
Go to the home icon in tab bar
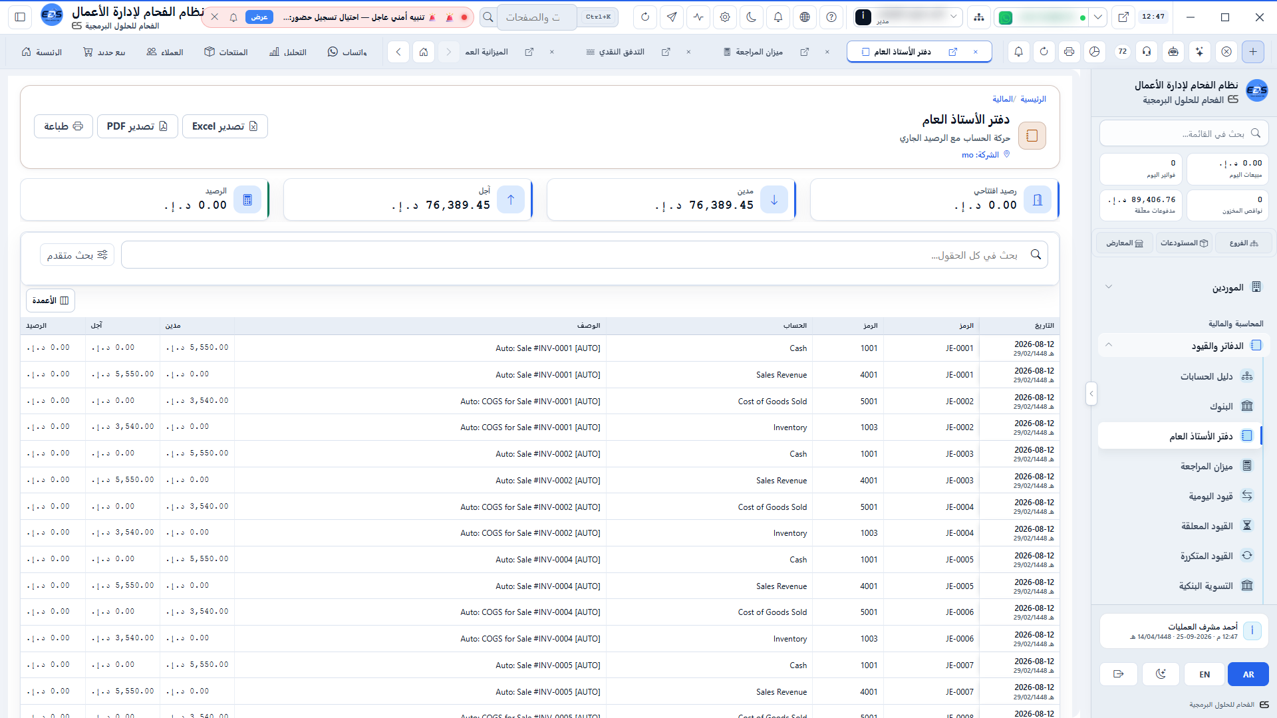tap(424, 52)
